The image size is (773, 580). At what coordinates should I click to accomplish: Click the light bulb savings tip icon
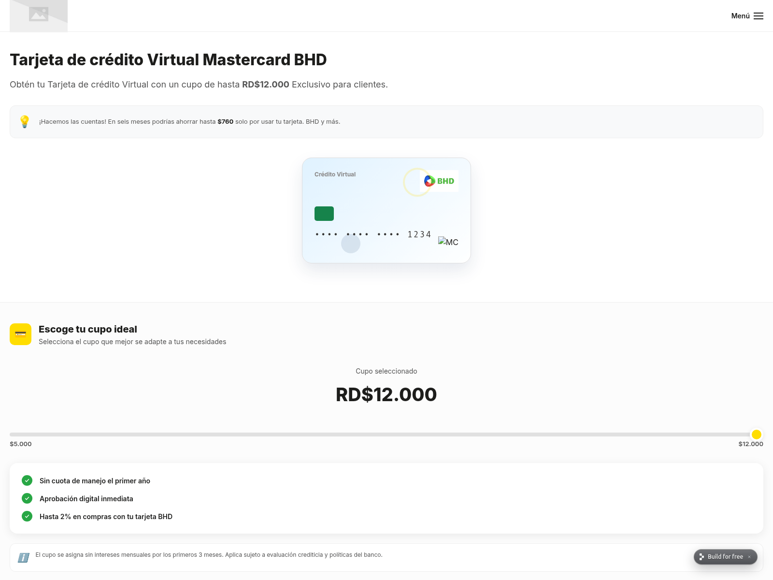pyautogui.click(x=25, y=122)
